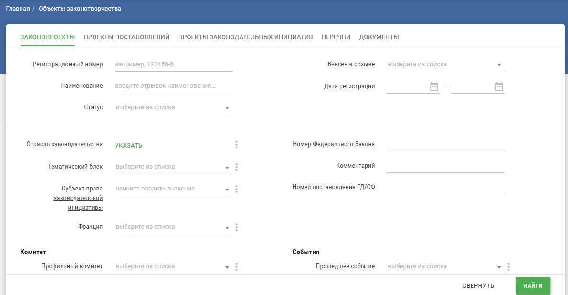Open the three-dot menu next to Отрасль законодательства
Screen dimensions: 568x295
(237, 145)
